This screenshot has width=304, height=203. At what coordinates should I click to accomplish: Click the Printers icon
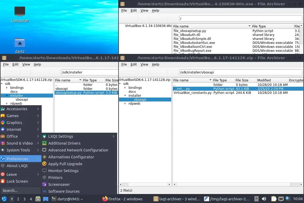click(x=44, y=178)
